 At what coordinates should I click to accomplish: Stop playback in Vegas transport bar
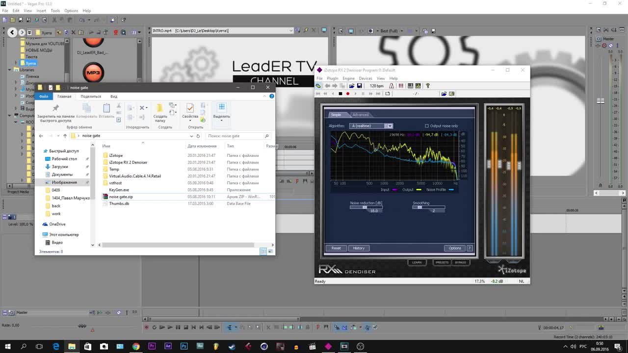click(185, 327)
